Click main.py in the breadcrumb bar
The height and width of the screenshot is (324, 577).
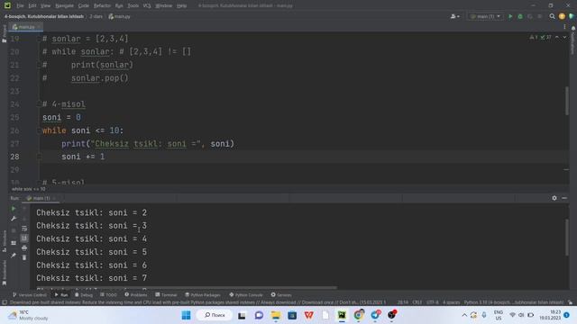click(x=120, y=16)
